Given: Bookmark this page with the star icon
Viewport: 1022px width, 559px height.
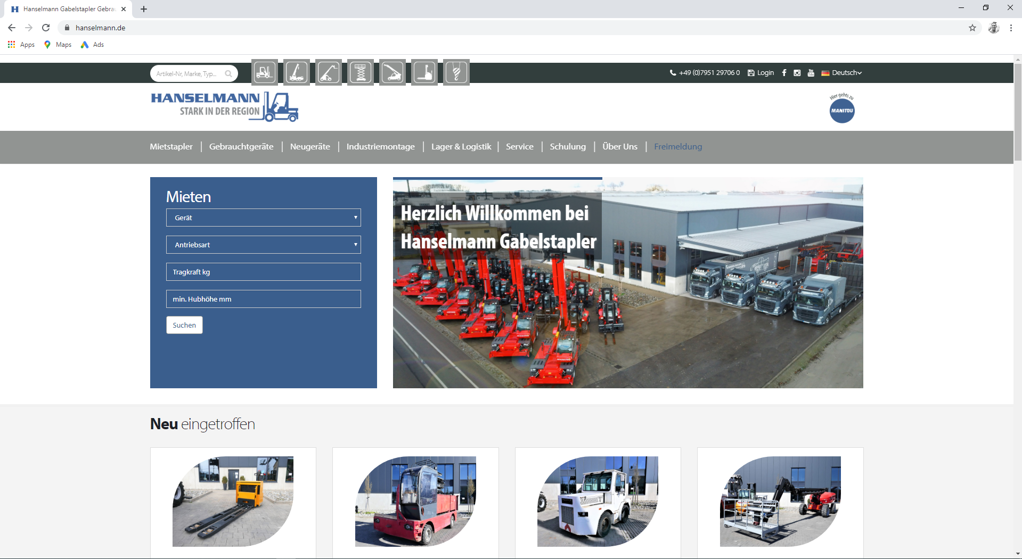Looking at the screenshot, I should tap(972, 28).
